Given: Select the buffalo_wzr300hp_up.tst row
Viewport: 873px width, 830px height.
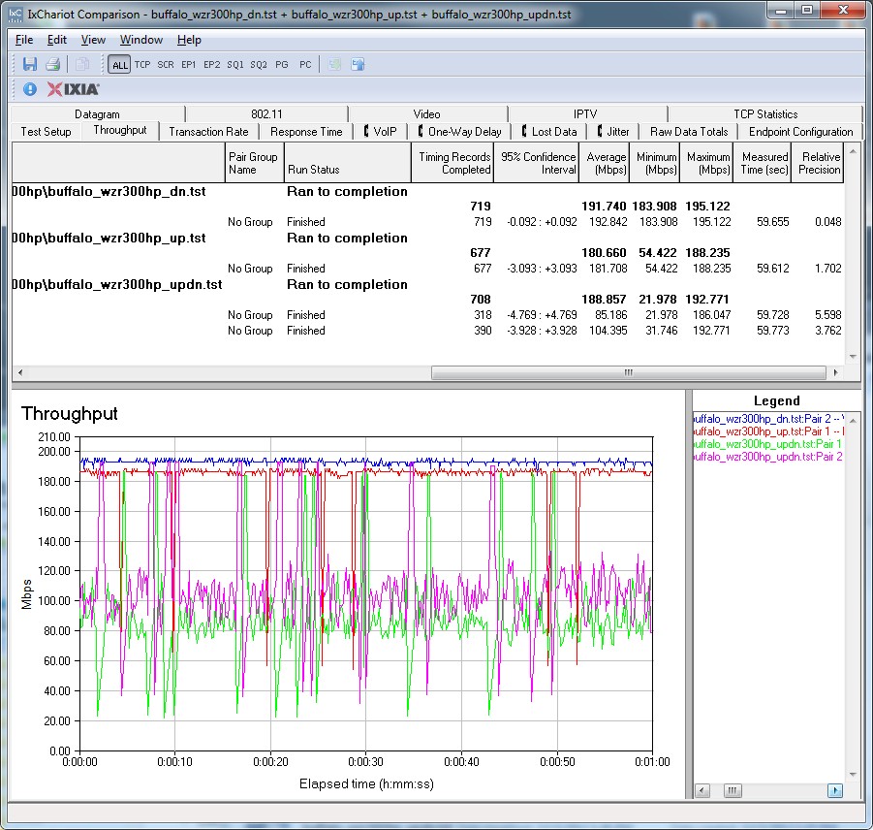Looking at the screenshot, I should (427, 239).
